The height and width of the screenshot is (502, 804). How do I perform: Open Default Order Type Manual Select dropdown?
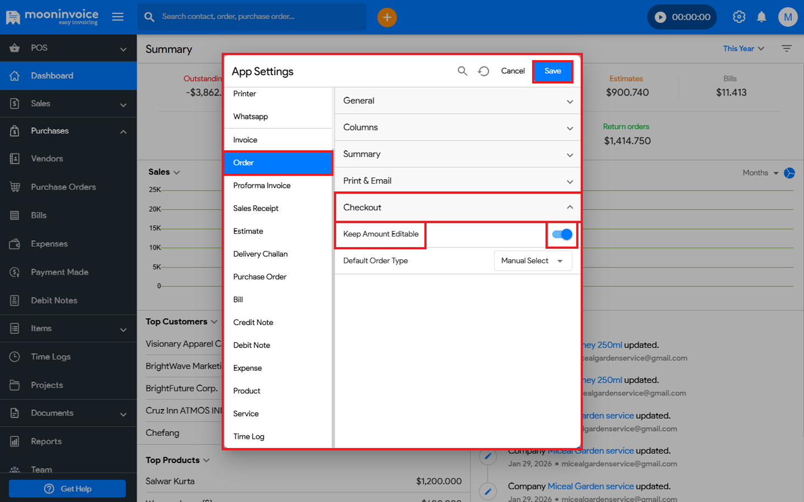[x=533, y=261]
